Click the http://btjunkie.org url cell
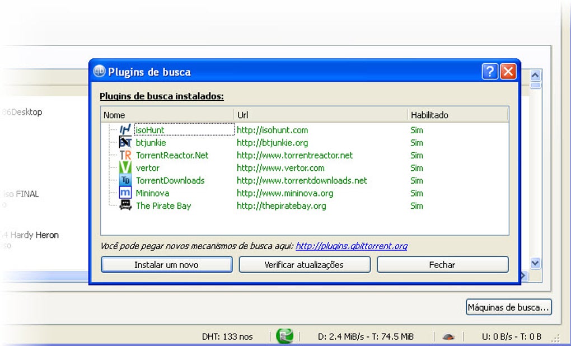This screenshot has height=346, width=571. [x=272, y=143]
